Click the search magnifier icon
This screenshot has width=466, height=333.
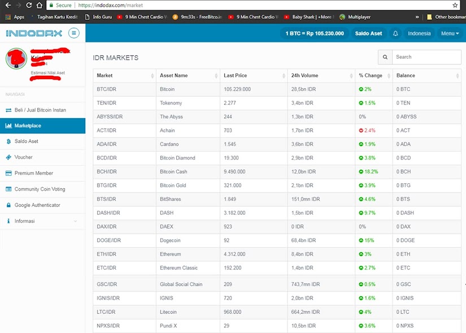pyautogui.click(x=385, y=57)
